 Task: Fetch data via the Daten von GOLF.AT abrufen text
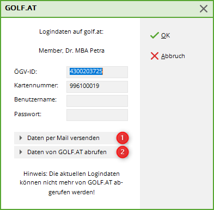(67, 152)
